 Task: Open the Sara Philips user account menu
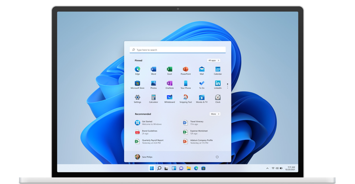tap(143, 157)
